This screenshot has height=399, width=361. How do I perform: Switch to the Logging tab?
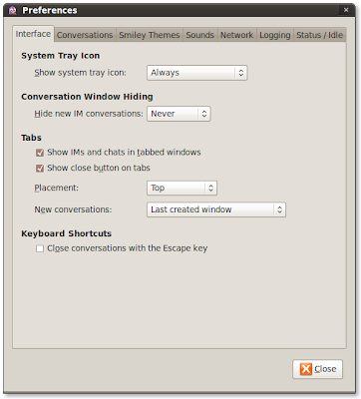(x=275, y=35)
